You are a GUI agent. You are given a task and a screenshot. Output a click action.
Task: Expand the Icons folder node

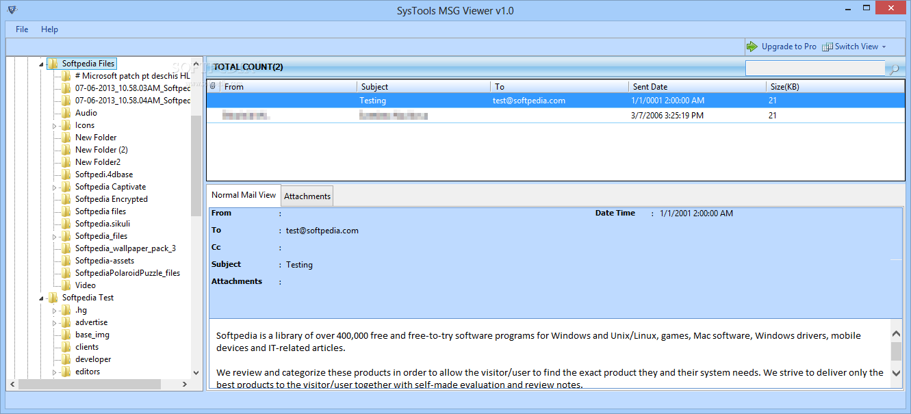pyautogui.click(x=55, y=125)
